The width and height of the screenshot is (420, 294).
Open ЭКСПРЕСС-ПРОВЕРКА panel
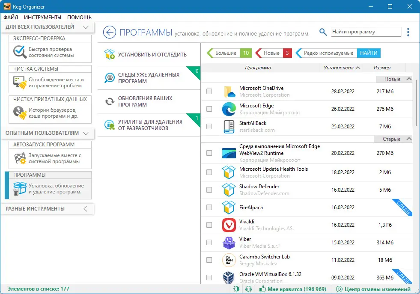pos(50,49)
